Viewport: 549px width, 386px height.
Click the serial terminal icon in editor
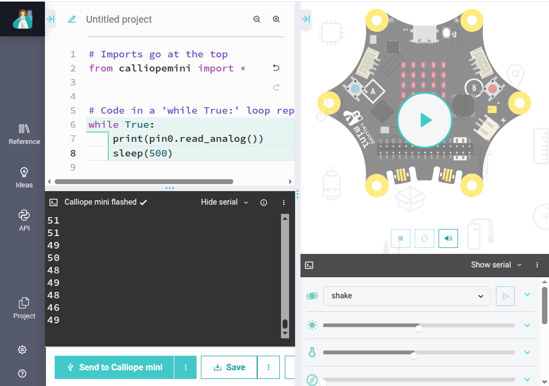coord(54,202)
